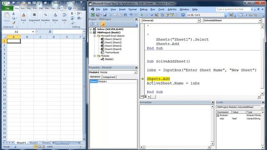
Task: Open the (General) object dropdown
Action: pos(199,20)
